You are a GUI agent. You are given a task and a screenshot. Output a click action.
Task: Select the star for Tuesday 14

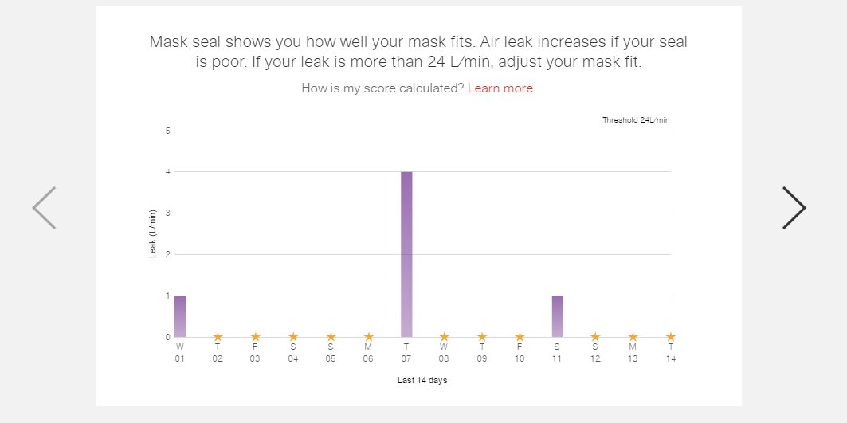[x=671, y=337]
